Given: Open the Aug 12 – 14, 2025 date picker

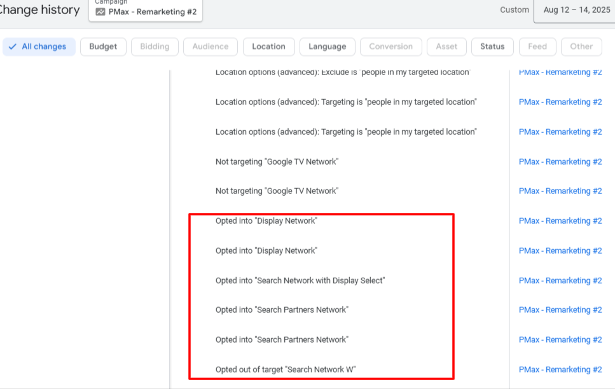Looking at the screenshot, I should point(576,10).
